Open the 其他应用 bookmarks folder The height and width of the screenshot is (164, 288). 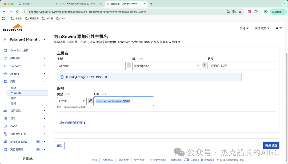coord(32,18)
